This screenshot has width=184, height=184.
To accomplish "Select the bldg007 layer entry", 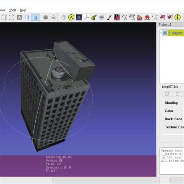I will (x=176, y=33).
